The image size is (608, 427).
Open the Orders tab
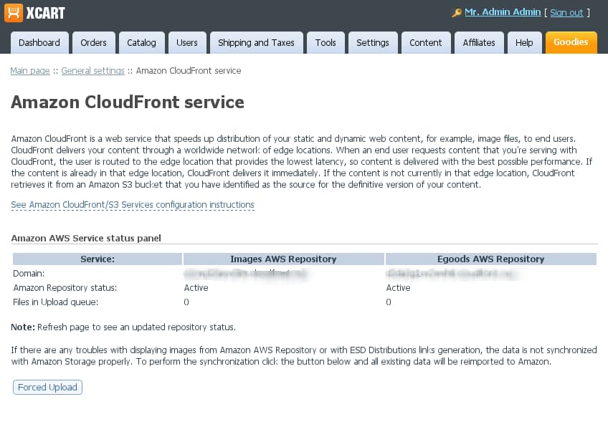(93, 42)
